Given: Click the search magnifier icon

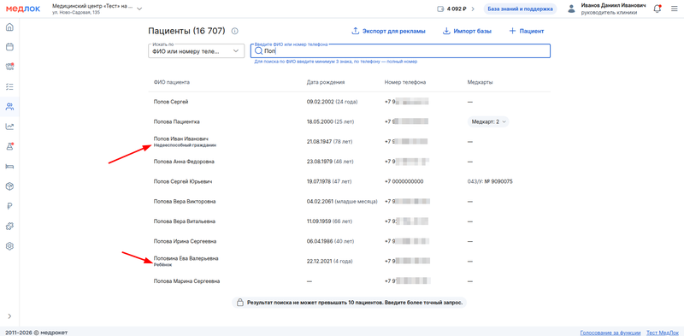Looking at the screenshot, I should [258, 51].
